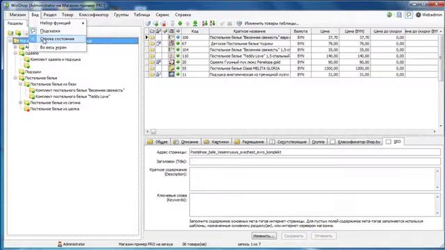Click the delete product red icon
The width and height of the screenshot is (445, 250).
[163, 24]
